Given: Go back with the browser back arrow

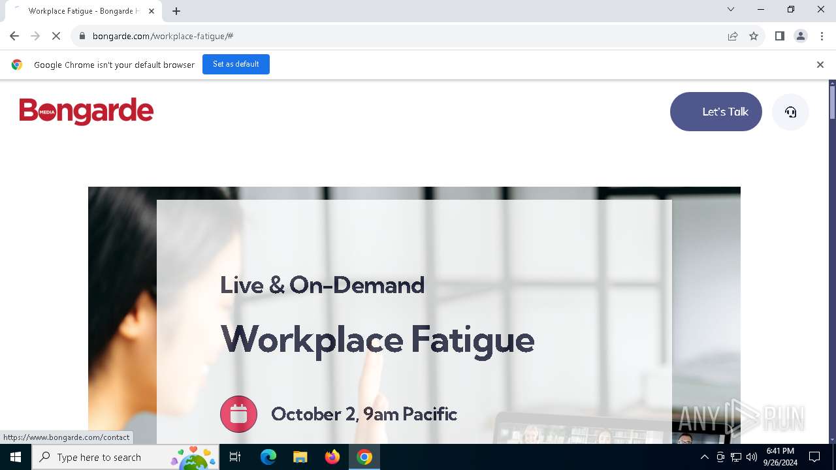Looking at the screenshot, I should click(x=14, y=36).
